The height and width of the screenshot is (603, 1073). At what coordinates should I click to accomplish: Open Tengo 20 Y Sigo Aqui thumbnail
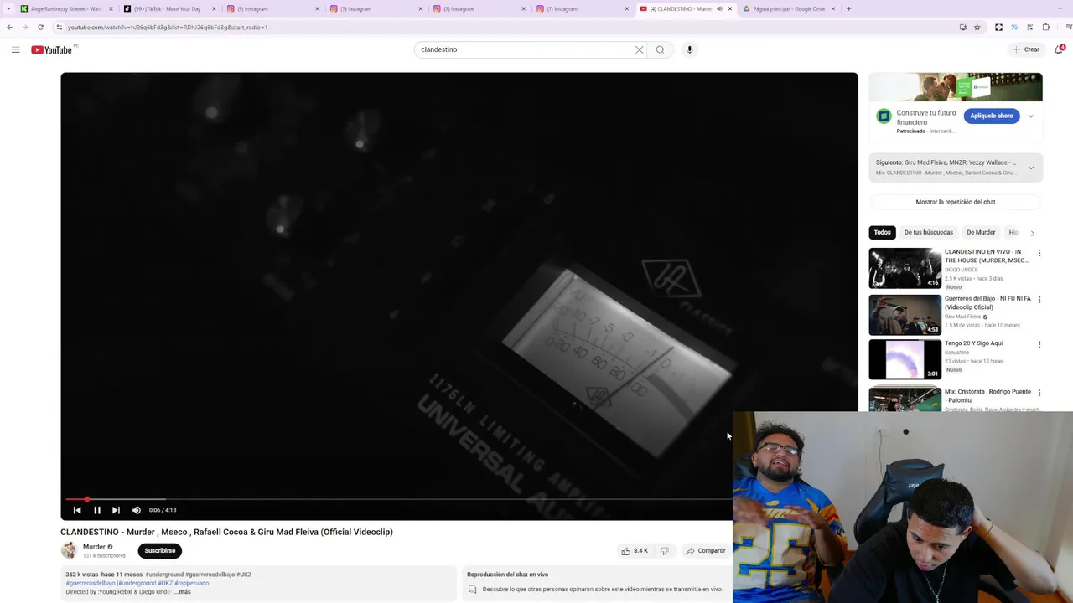[905, 360]
